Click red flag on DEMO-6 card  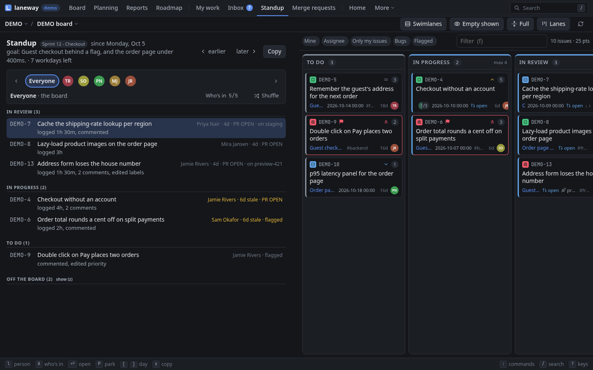click(x=448, y=122)
